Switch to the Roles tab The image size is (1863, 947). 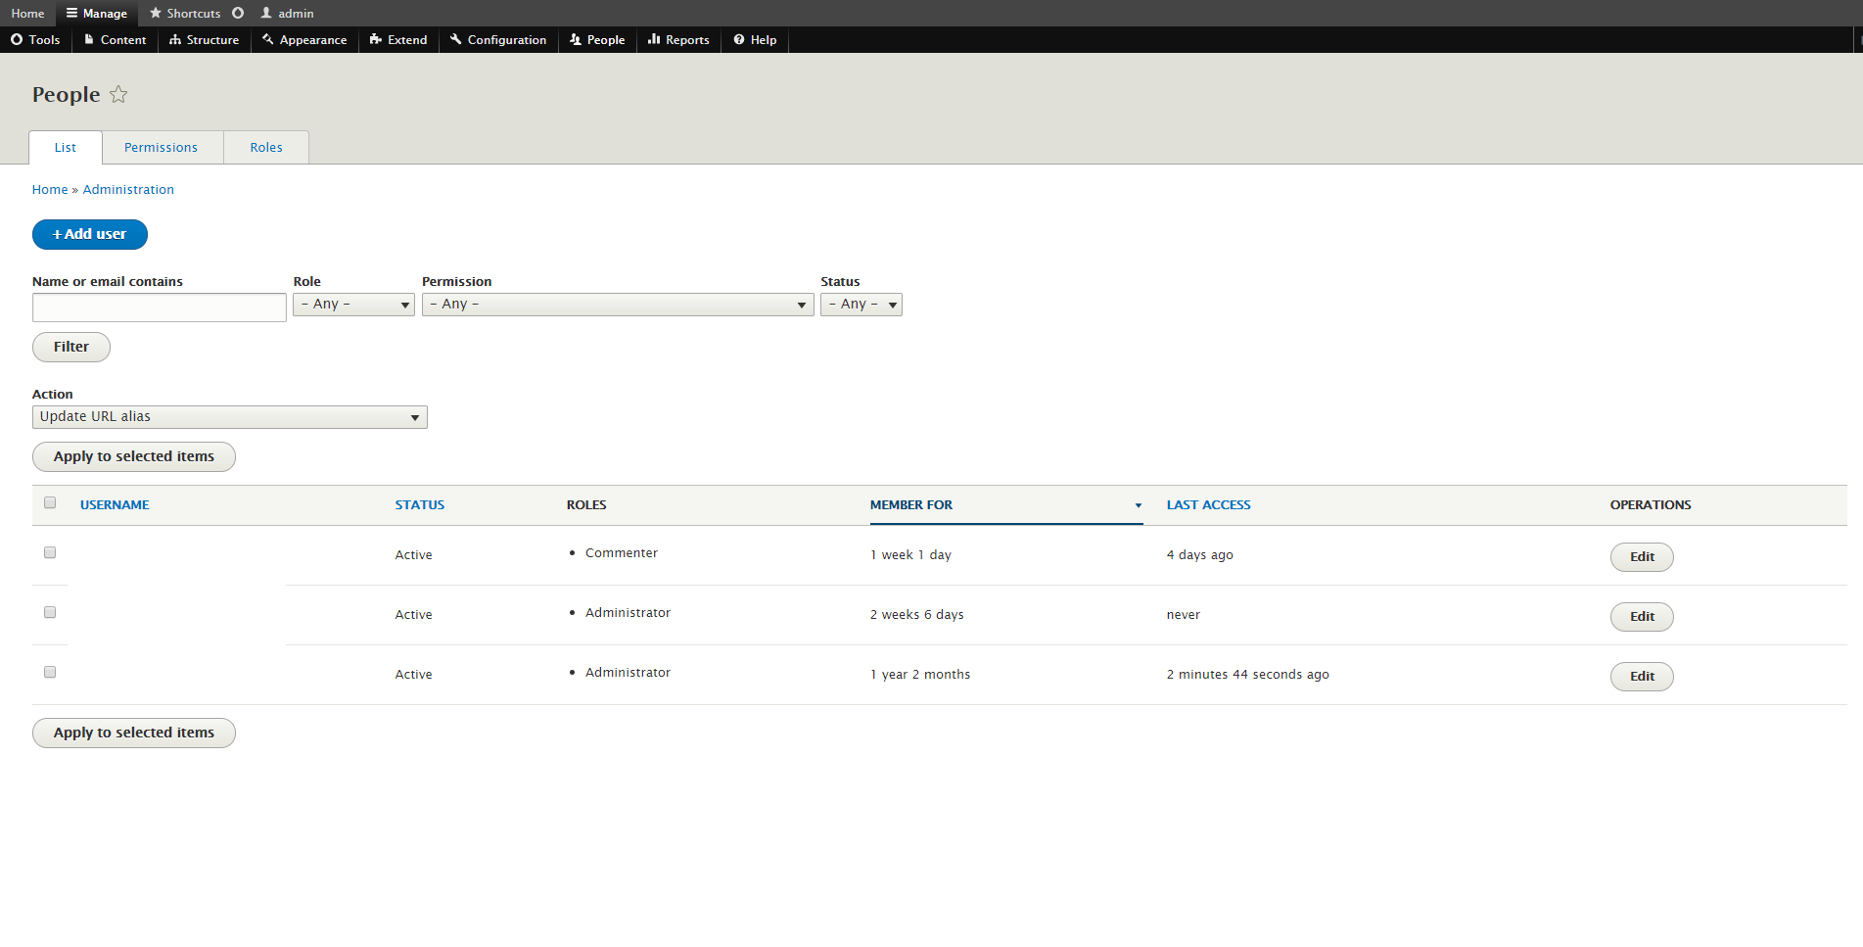[x=266, y=148]
